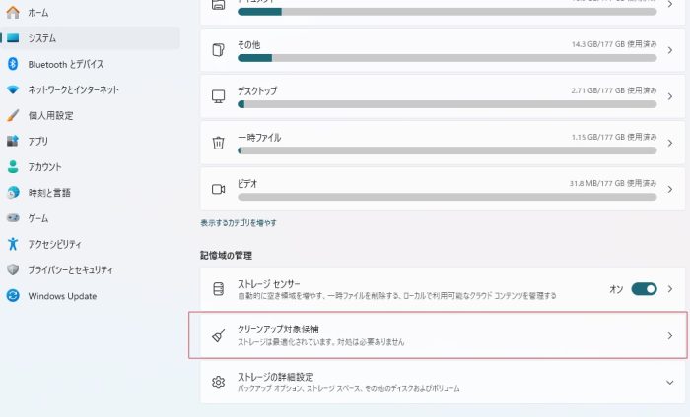Turn off the ストレージ センサー toggle switch

(x=644, y=289)
